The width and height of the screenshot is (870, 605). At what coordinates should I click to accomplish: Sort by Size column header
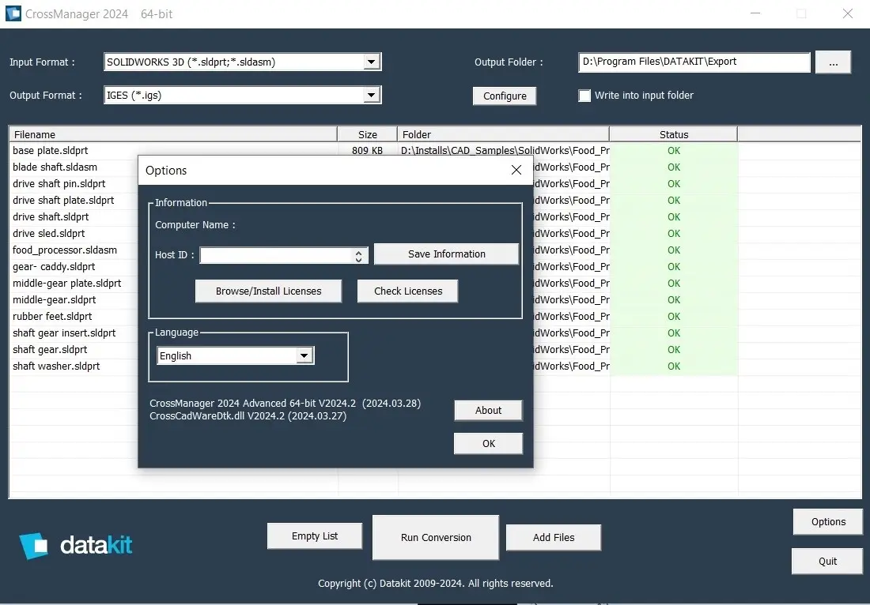point(367,134)
